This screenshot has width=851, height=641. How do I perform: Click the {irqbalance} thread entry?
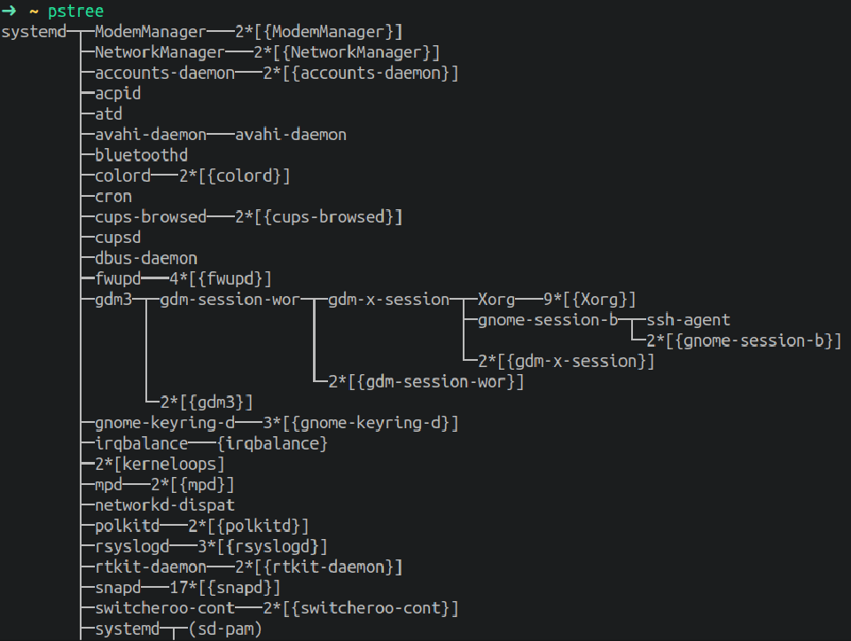point(272,443)
